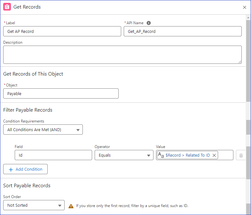Click the API Name info icon
This screenshot has width=251, height=215.
(x=149, y=23)
